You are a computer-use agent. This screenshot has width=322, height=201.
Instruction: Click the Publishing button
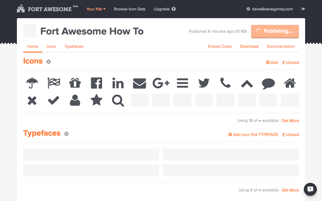pyautogui.click(x=275, y=31)
